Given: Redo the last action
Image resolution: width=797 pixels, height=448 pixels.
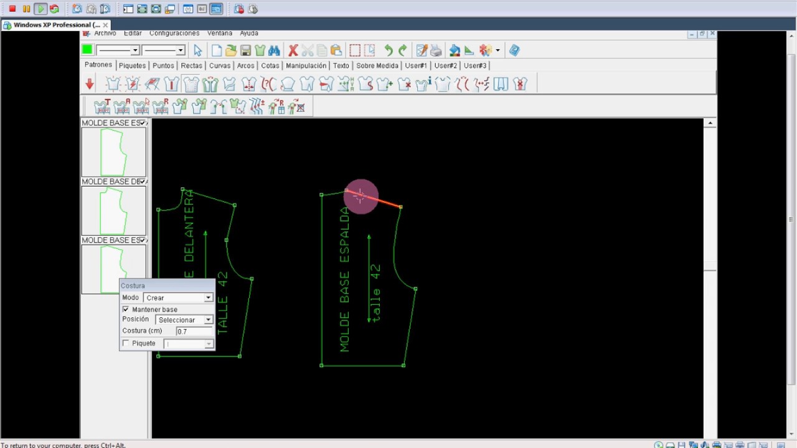Looking at the screenshot, I should pos(403,50).
